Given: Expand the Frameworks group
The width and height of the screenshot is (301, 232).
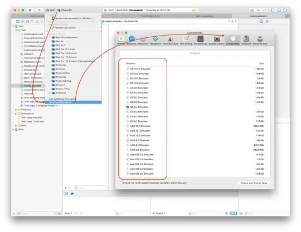Looking at the screenshot, I should pyautogui.click(x=16, y=113).
